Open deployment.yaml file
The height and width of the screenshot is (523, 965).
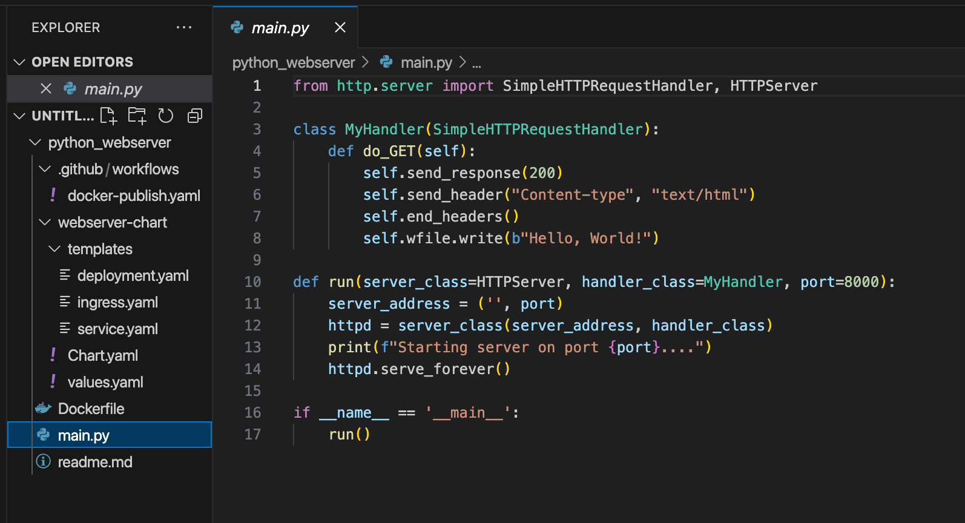(x=133, y=275)
